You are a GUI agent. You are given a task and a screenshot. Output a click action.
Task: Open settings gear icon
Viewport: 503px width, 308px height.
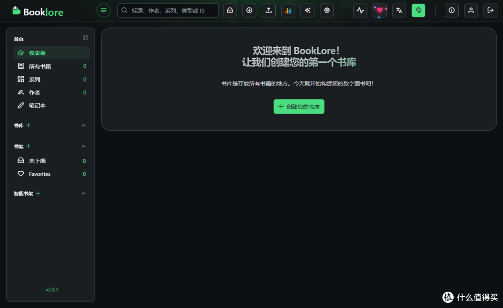click(327, 11)
